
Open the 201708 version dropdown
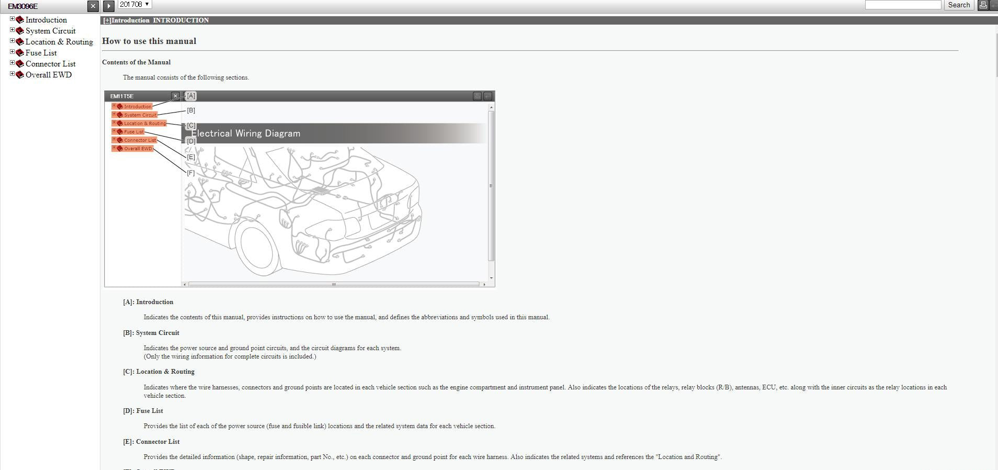(x=134, y=5)
